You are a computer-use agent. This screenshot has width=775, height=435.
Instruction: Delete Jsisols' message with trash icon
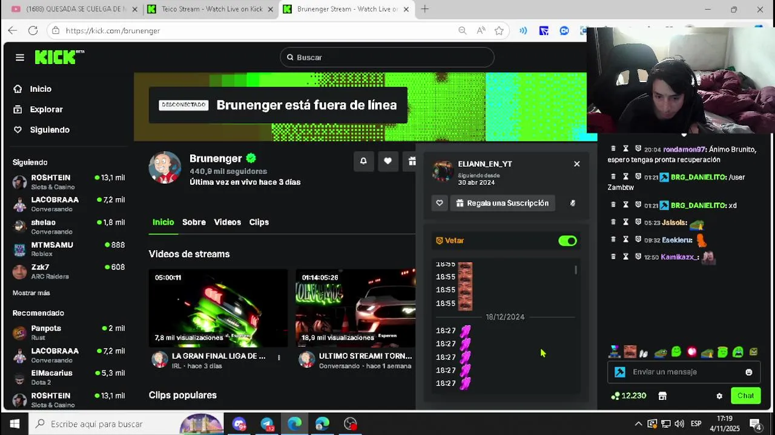pos(613,222)
